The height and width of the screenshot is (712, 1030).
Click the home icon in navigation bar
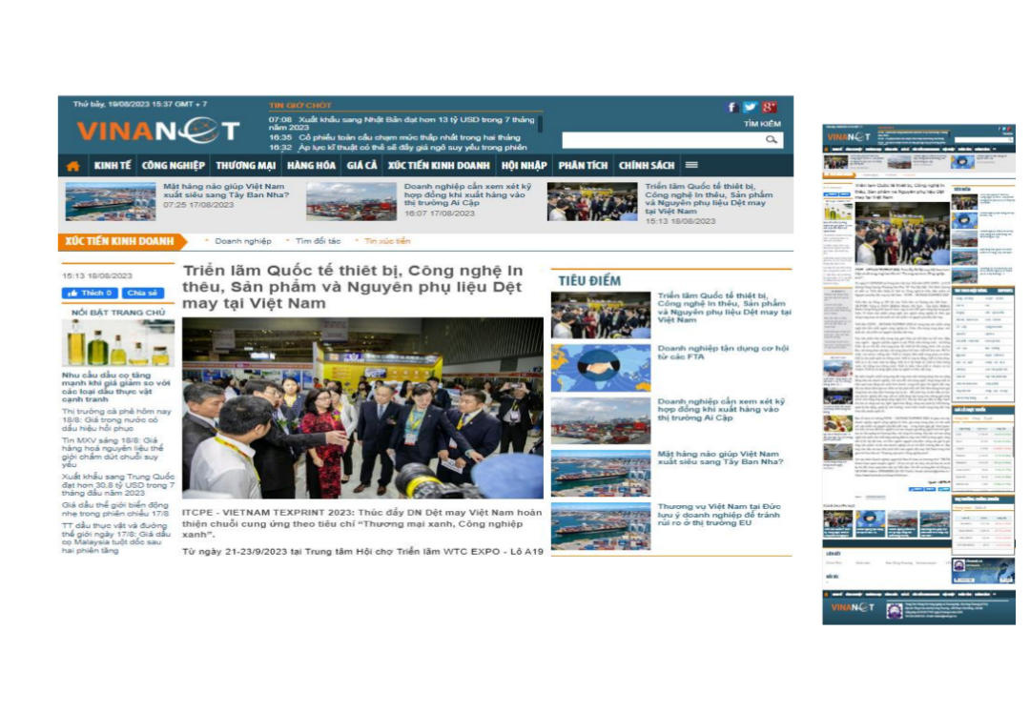(72, 166)
